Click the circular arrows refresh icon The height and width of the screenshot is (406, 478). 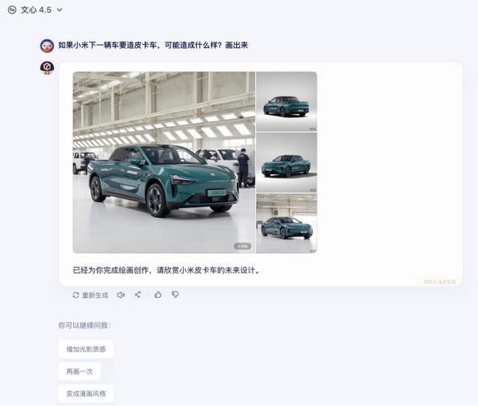76,295
